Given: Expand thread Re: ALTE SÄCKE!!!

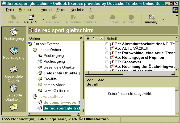Looking at the screenshot, I should tap(107, 48).
